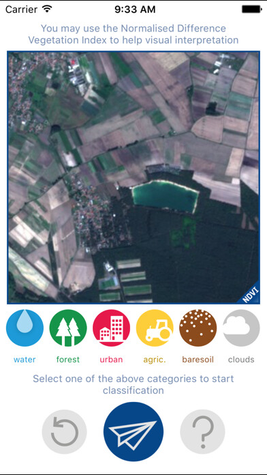
Task: Pick the agriculture tractor icon
Action: click(x=155, y=328)
